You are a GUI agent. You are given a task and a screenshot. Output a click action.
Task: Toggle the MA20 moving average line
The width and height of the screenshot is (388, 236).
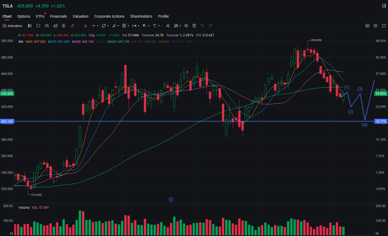pos(83,42)
